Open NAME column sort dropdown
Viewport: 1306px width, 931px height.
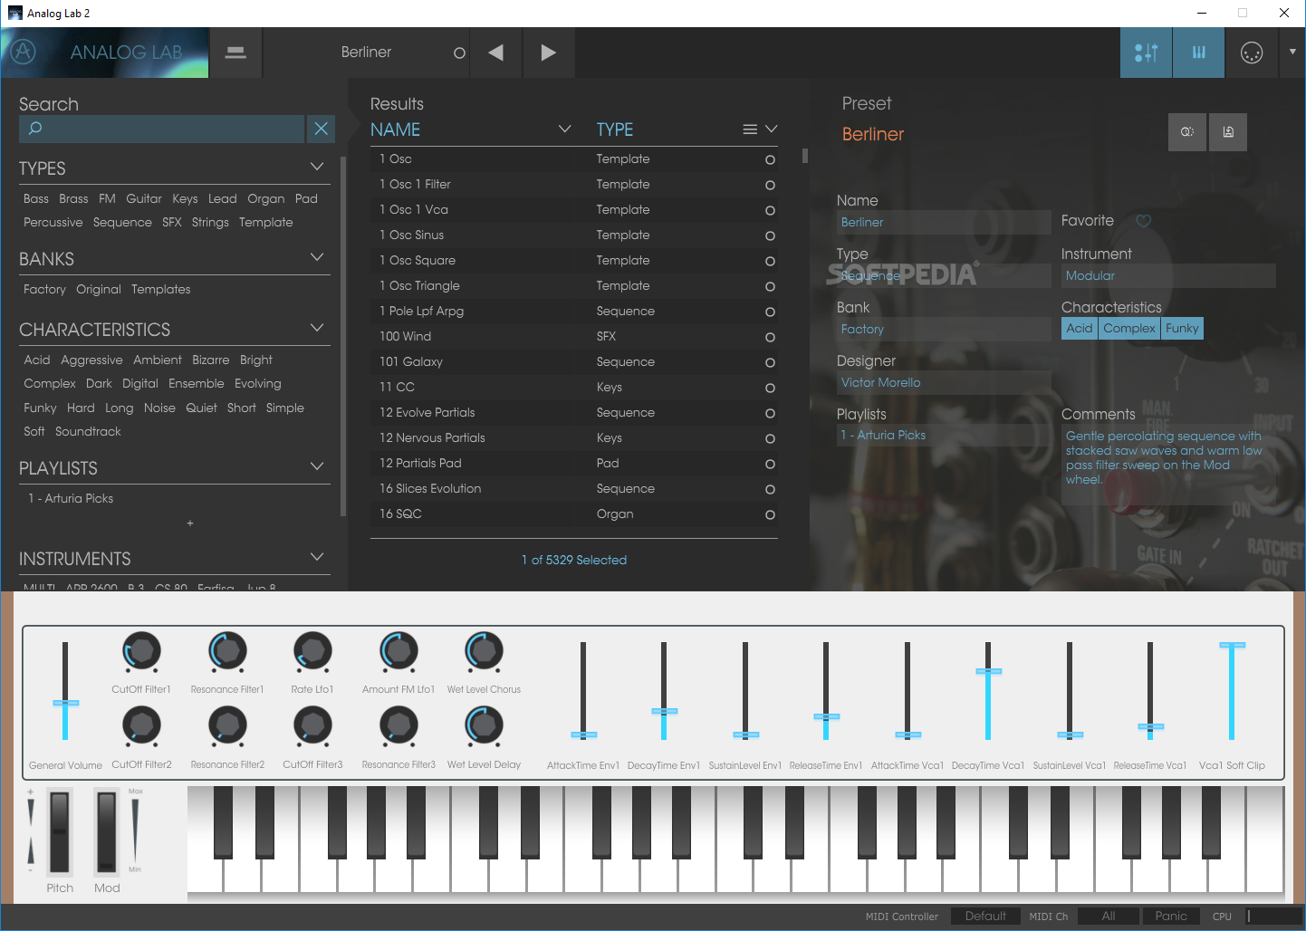point(564,130)
